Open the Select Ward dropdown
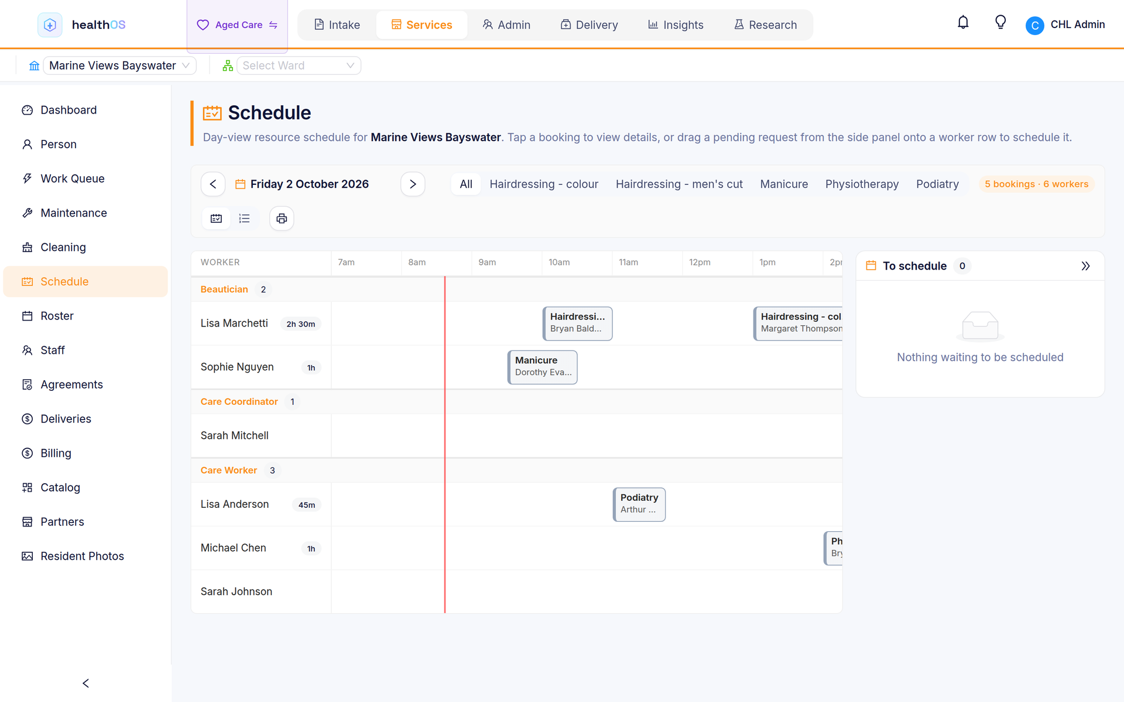The image size is (1124, 702). coord(299,66)
